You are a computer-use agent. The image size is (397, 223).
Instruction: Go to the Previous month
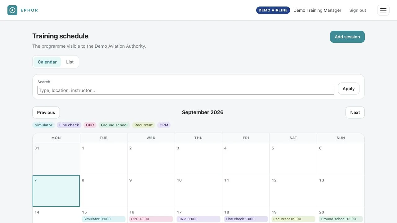tap(46, 112)
